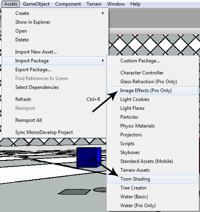
Task: Import the Light Cookies package
Action: point(153,99)
